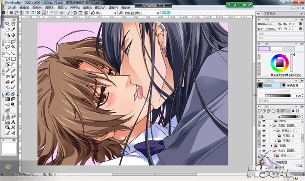Image resolution: width=305 pixels, height=181 pixels.
Task: Select the polygon selection tool
Action: 13,41
